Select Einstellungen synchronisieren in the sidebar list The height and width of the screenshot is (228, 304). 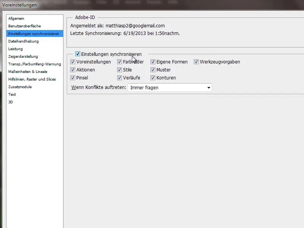35,33
